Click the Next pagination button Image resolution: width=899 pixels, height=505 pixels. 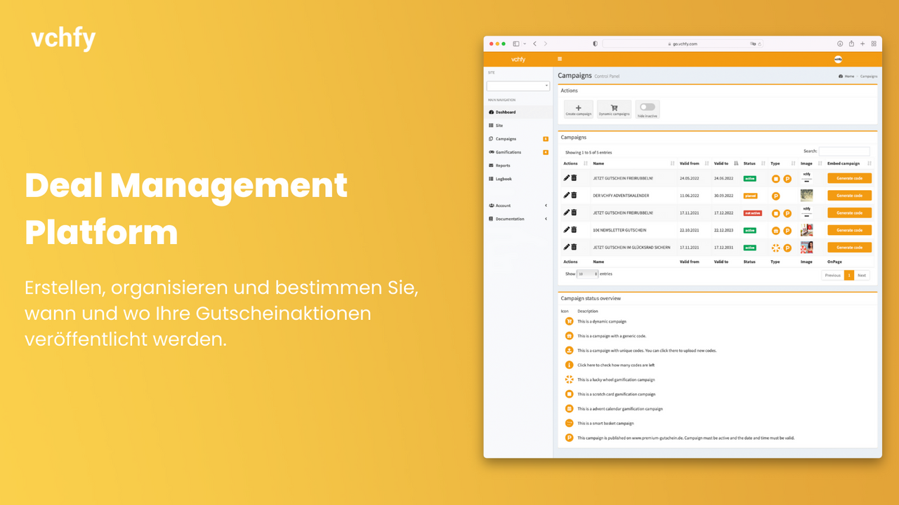[862, 275]
